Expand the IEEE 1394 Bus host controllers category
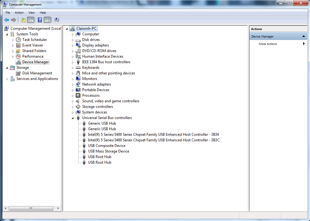 pyautogui.click(x=73, y=62)
